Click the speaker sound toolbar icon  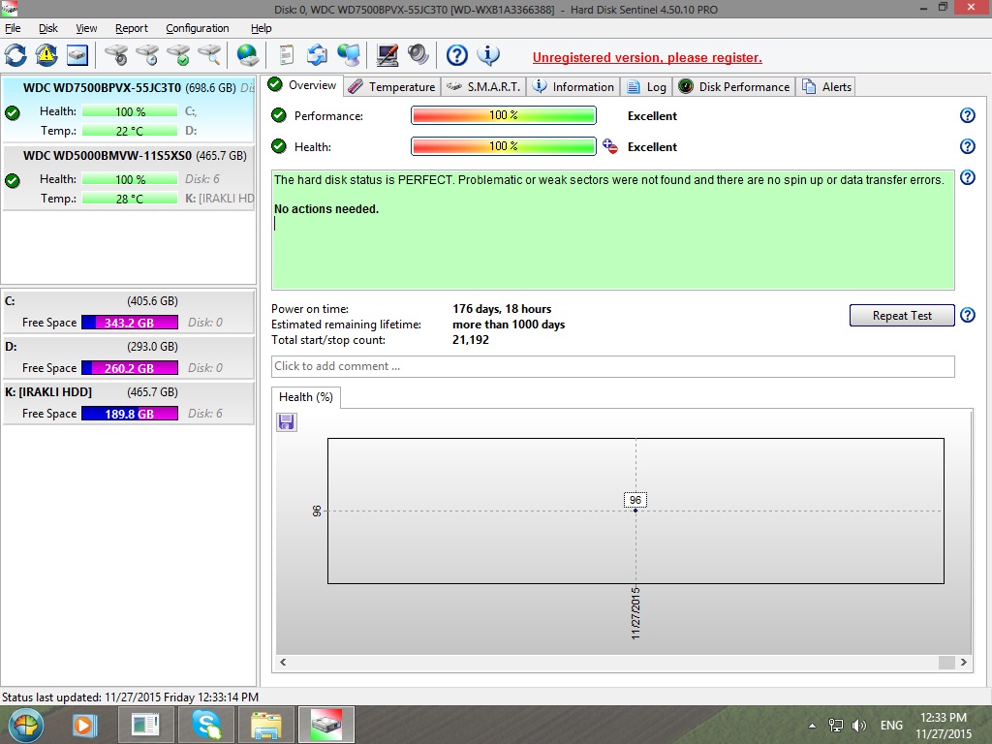pos(418,55)
